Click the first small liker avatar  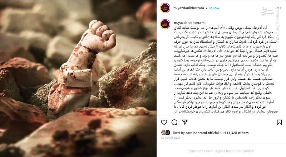tap(163, 133)
